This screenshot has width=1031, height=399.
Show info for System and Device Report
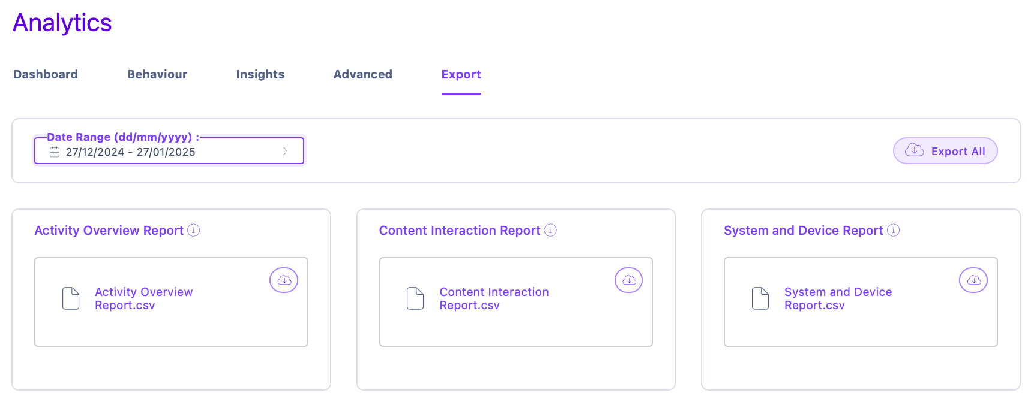(x=894, y=230)
